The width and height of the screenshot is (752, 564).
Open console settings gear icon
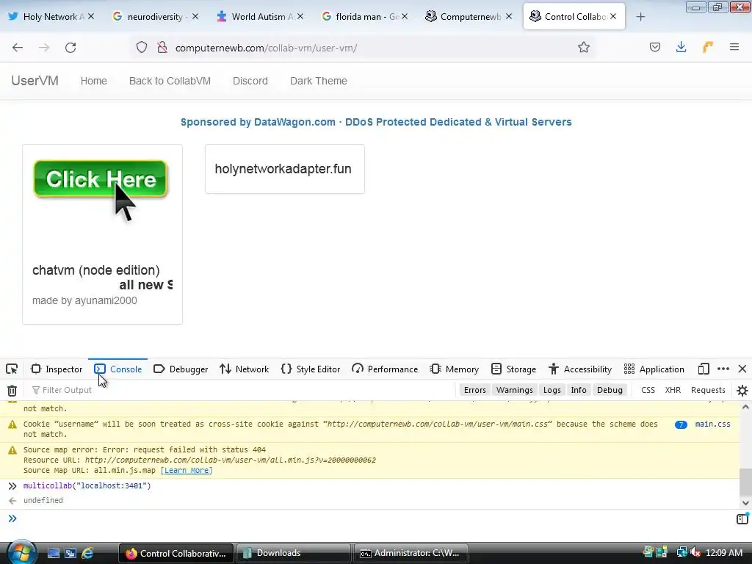742,391
